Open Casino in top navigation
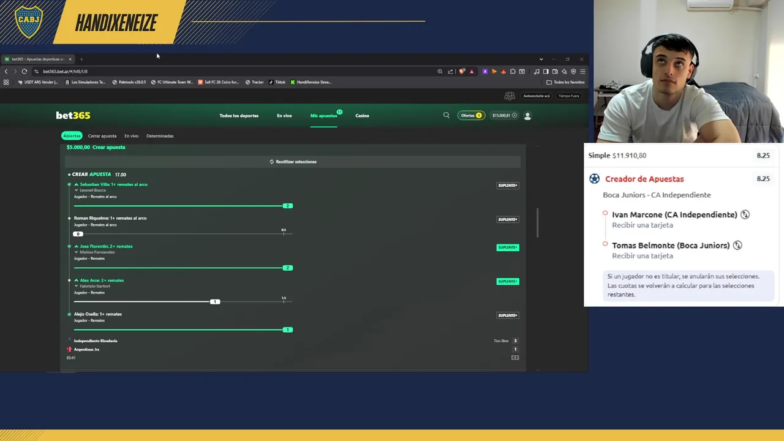The image size is (784, 441). 362,116
